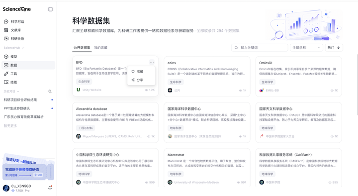
Task: Open 技能 in the sidebar
Action: (x=10, y=82)
